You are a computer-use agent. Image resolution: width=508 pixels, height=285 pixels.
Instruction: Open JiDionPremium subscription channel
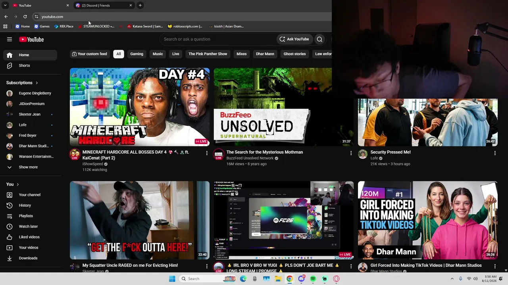(30, 104)
